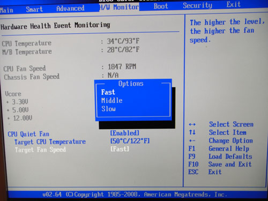
Task: Switch to the Smart tab
Action: point(34,9)
